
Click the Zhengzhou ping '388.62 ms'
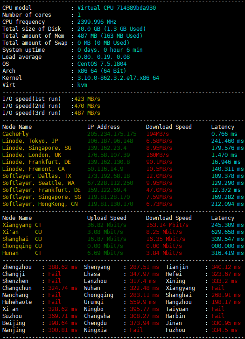click(x=63, y=267)
